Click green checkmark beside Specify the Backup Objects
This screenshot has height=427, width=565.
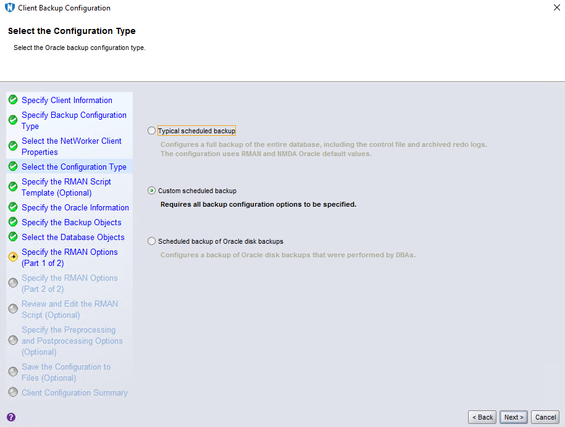[x=13, y=222]
